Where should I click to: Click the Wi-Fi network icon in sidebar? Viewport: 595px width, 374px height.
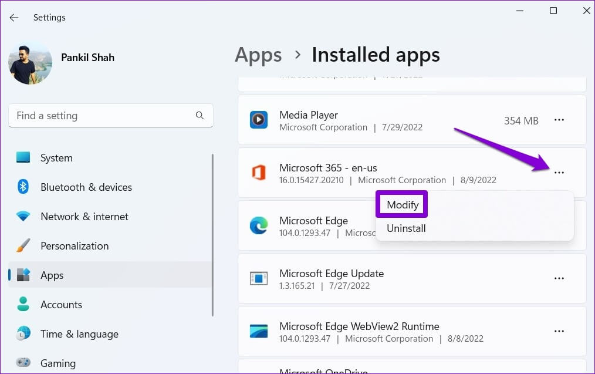pyautogui.click(x=23, y=216)
